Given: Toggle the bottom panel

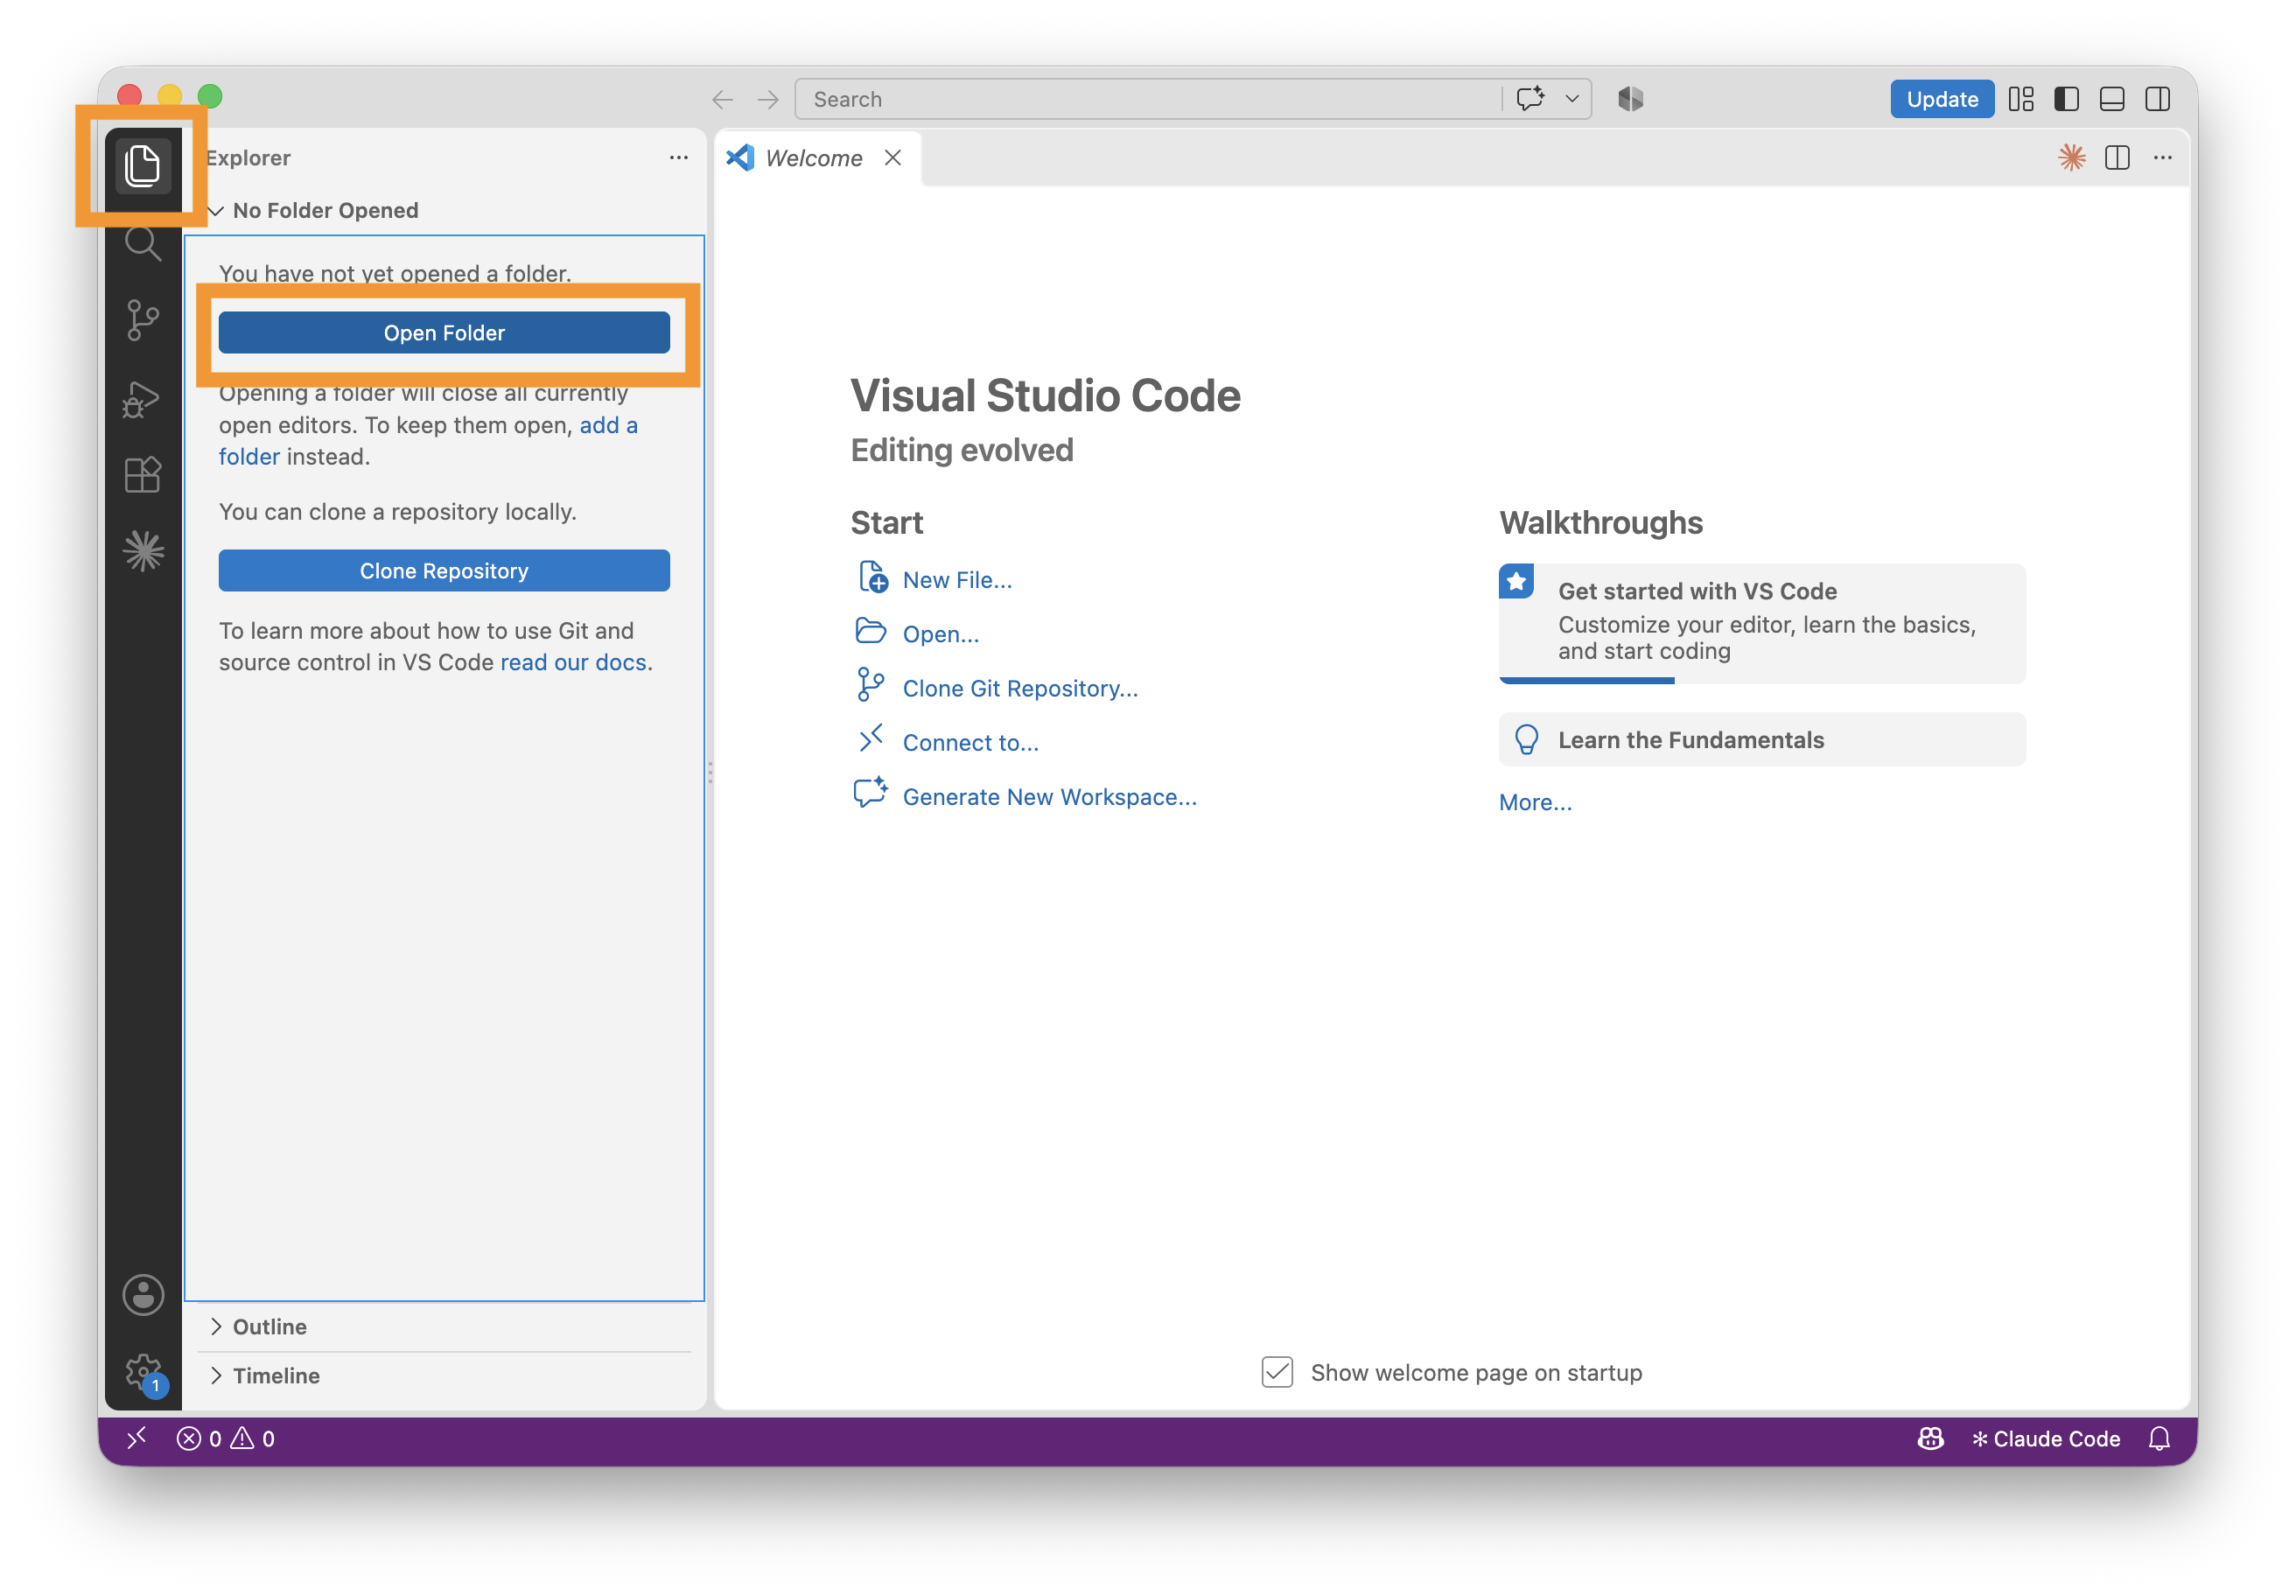Looking at the screenshot, I should coord(2112,99).
